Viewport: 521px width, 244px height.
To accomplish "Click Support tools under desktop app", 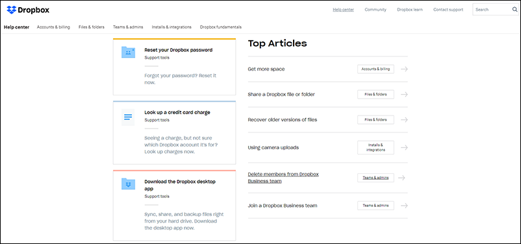I will [157, 196].
